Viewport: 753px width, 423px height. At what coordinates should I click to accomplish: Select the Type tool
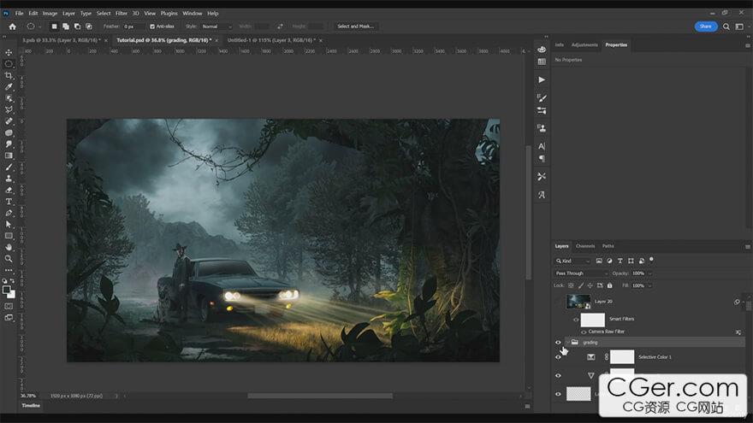pos(9,202)
